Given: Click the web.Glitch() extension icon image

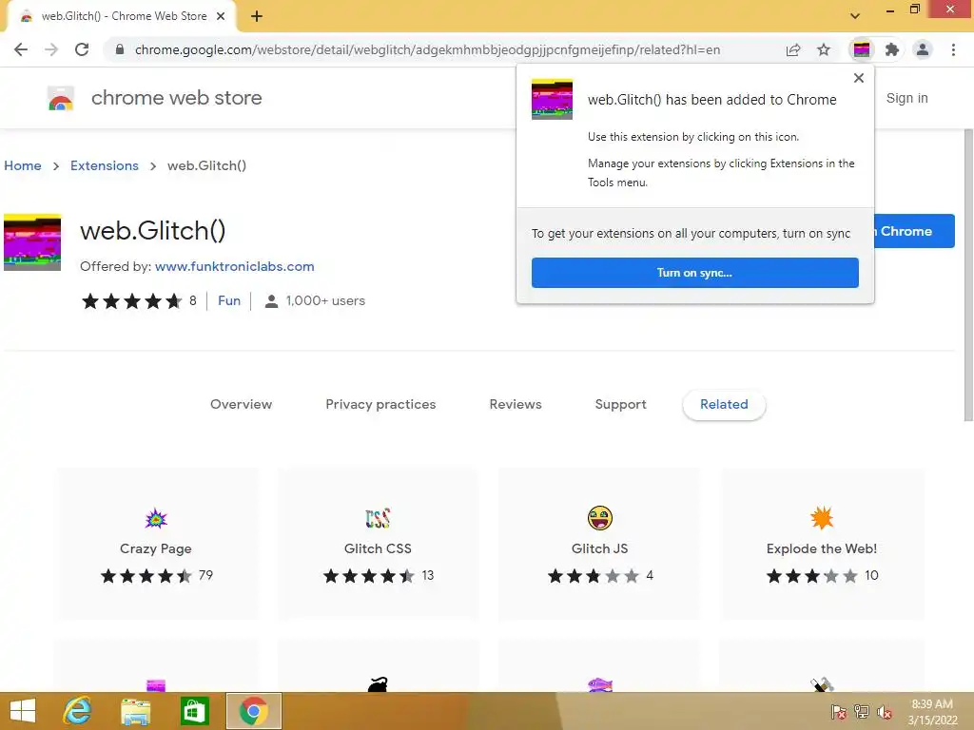Looking at the screenshot, I should pyautogui.click(x=32, y=242).
